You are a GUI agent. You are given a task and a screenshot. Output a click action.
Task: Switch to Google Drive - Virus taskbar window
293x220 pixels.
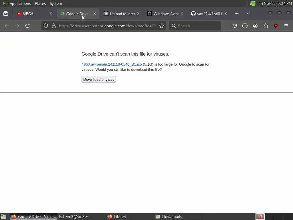pyautogui.click(x=34, y=217)
